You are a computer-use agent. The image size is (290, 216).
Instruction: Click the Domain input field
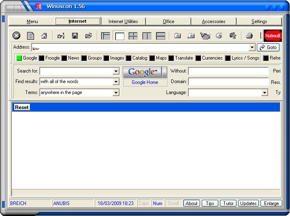228,81
